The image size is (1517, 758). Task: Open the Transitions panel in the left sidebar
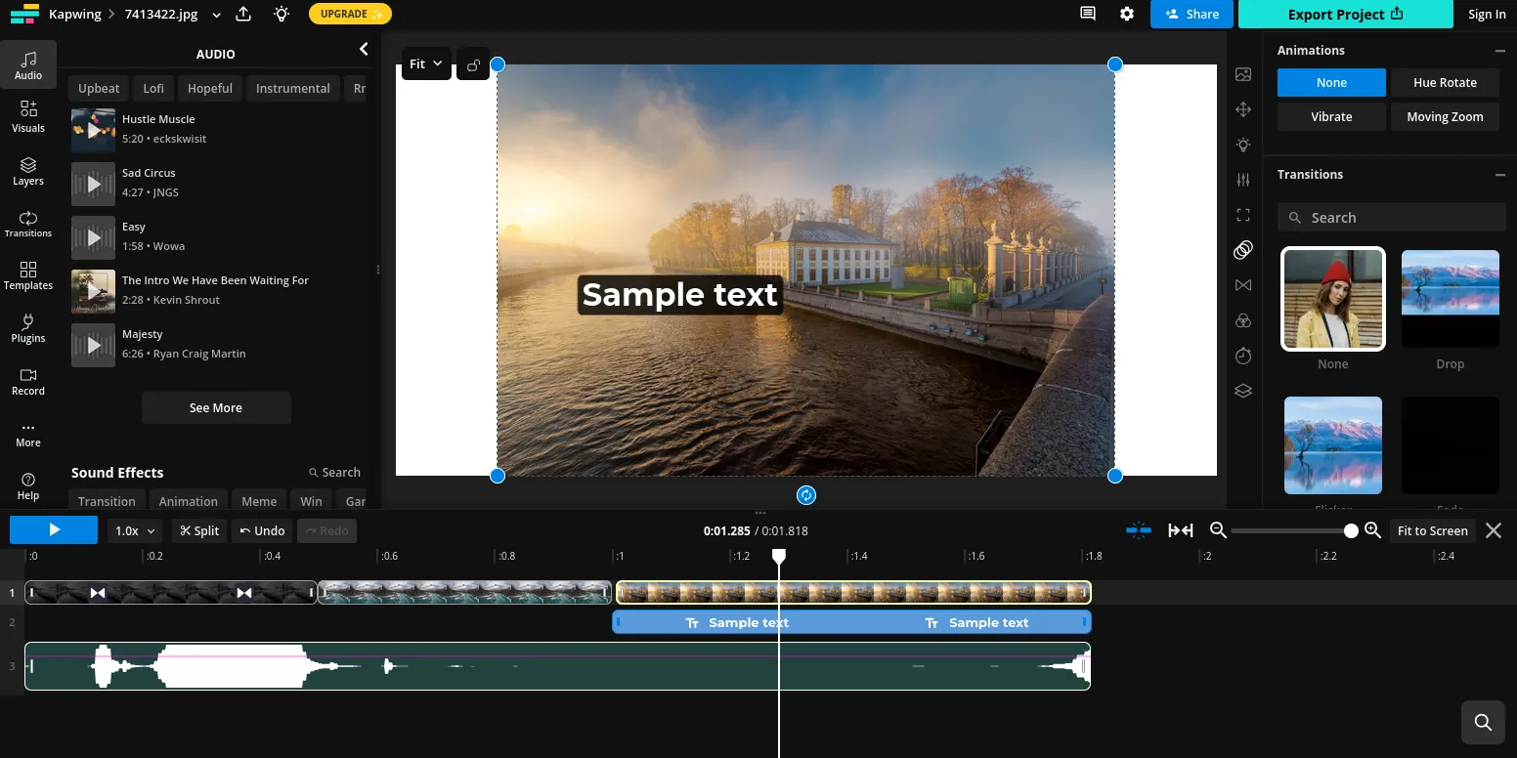tap(27, 226)
